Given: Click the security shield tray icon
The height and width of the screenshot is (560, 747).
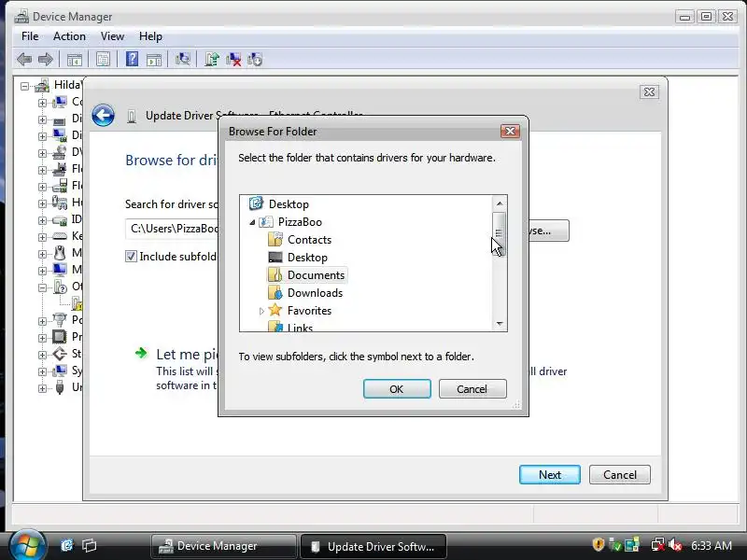Looking at the screenshot, I should click(598, 544).
